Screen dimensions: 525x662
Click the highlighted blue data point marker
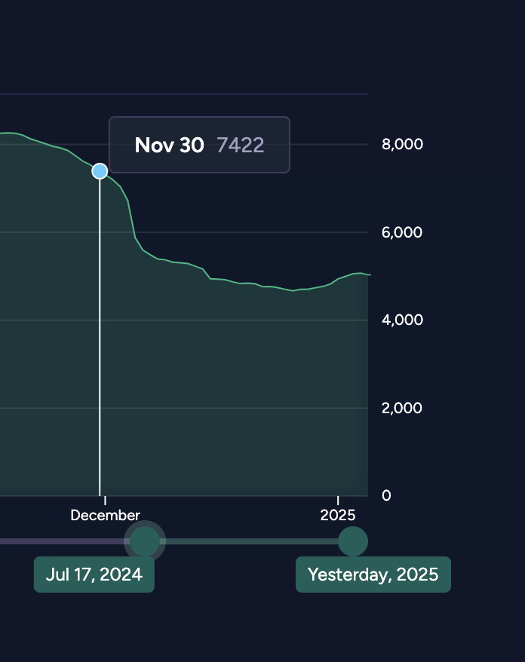100,171
